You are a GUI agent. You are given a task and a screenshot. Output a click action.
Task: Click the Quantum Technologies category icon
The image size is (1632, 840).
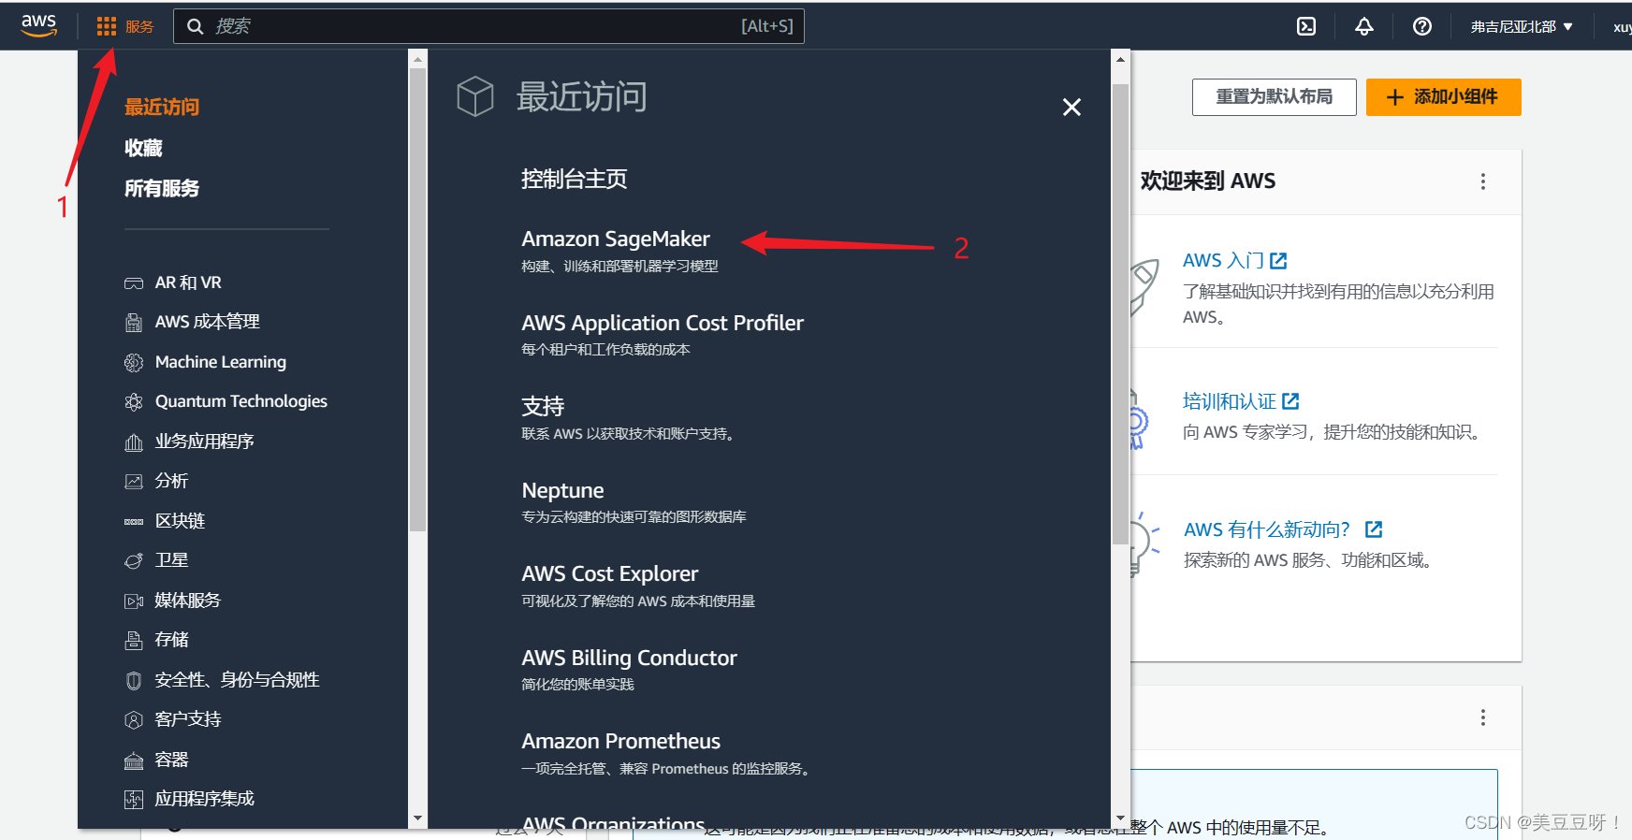(134, 402)
